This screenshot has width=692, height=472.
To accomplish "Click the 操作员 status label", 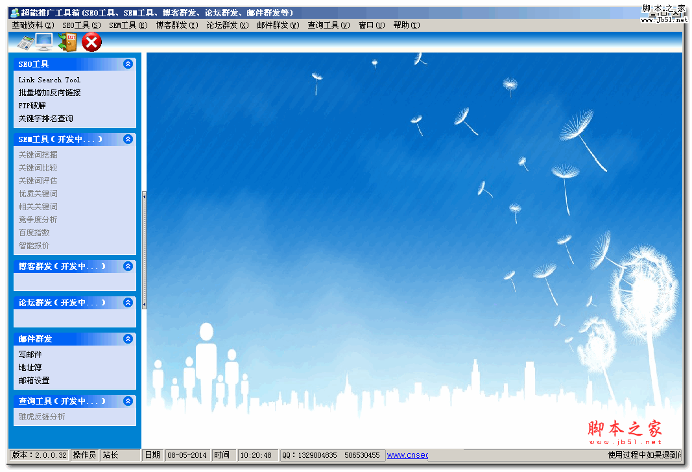I will 84,454.
